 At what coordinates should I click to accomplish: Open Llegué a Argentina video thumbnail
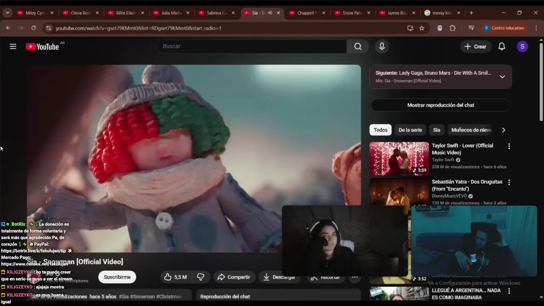(399, 294)
